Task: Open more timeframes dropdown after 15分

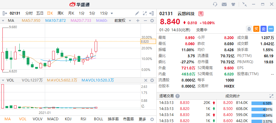Action: click(x=111, y=13)
